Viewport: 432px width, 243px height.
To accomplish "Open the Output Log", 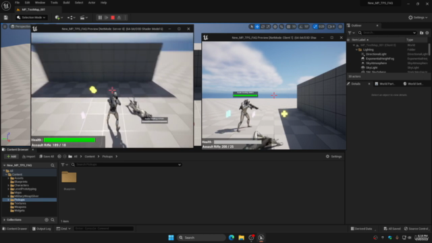I will coord(42,229).
